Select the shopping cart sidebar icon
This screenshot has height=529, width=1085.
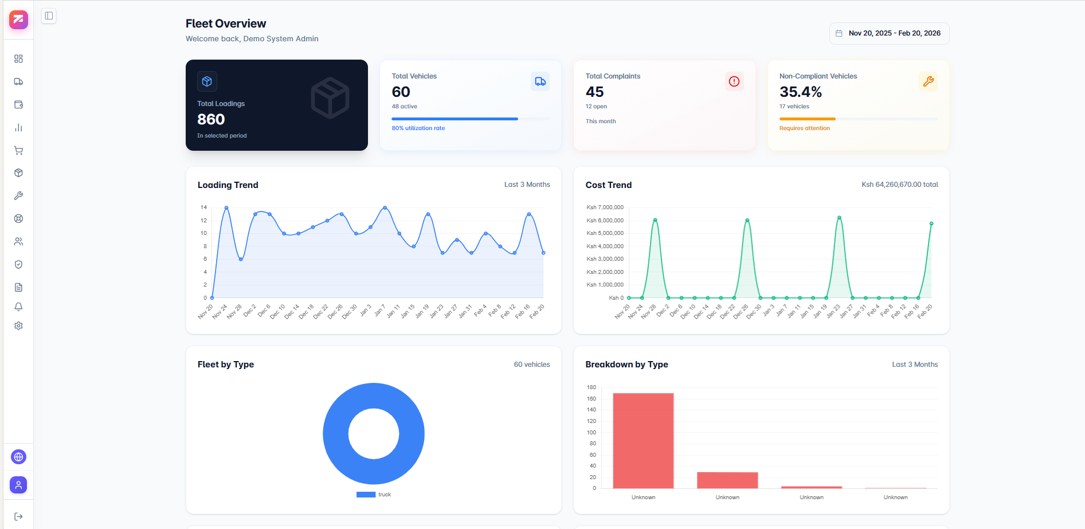tap(18, 150)
